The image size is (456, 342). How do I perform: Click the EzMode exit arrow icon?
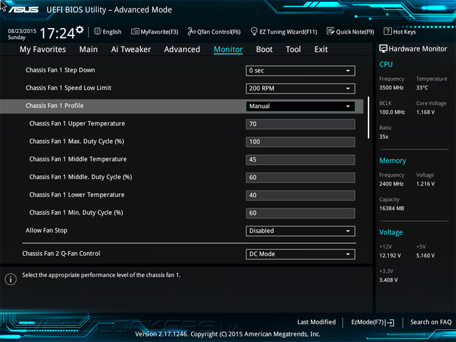click(390, 322)
